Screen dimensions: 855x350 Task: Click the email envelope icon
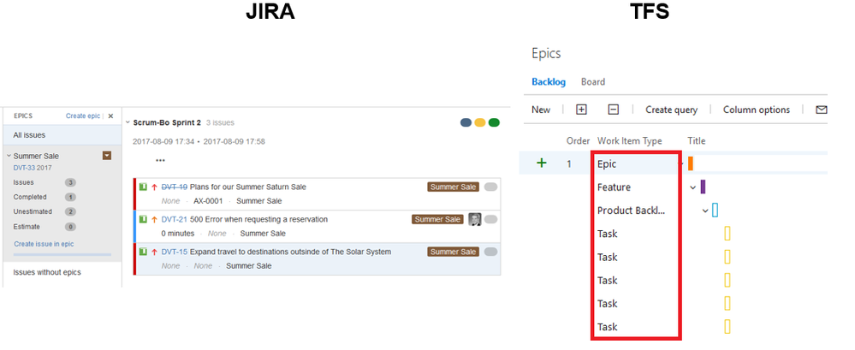click(821, 110)
